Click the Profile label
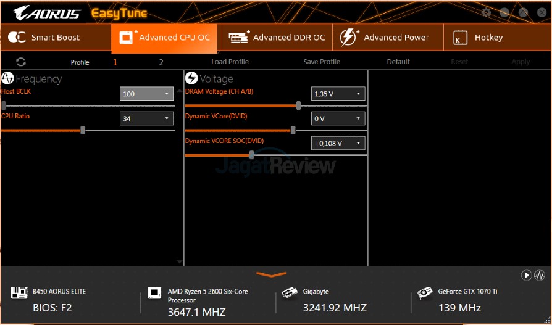This screenshot has height=325, width=552. pos(80,62)
